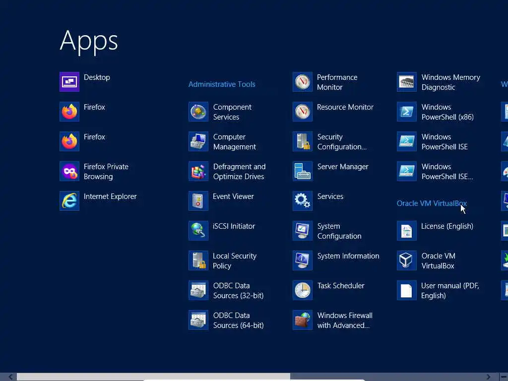Open Resource Monitor
This screenshot has width=508, height=381.
333,112
